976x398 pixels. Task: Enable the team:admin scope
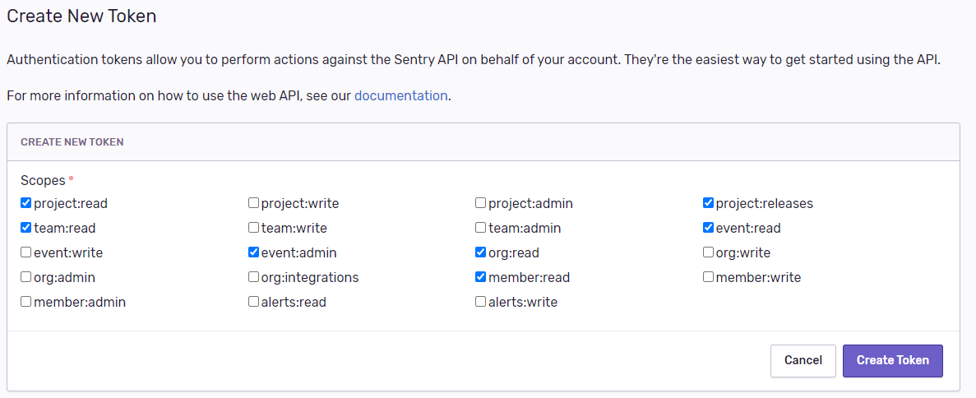click(x=481, y=228)
